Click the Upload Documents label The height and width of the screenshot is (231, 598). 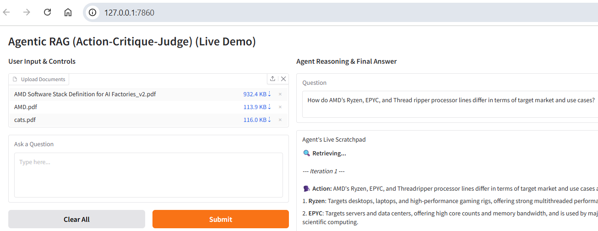[43, 79]
